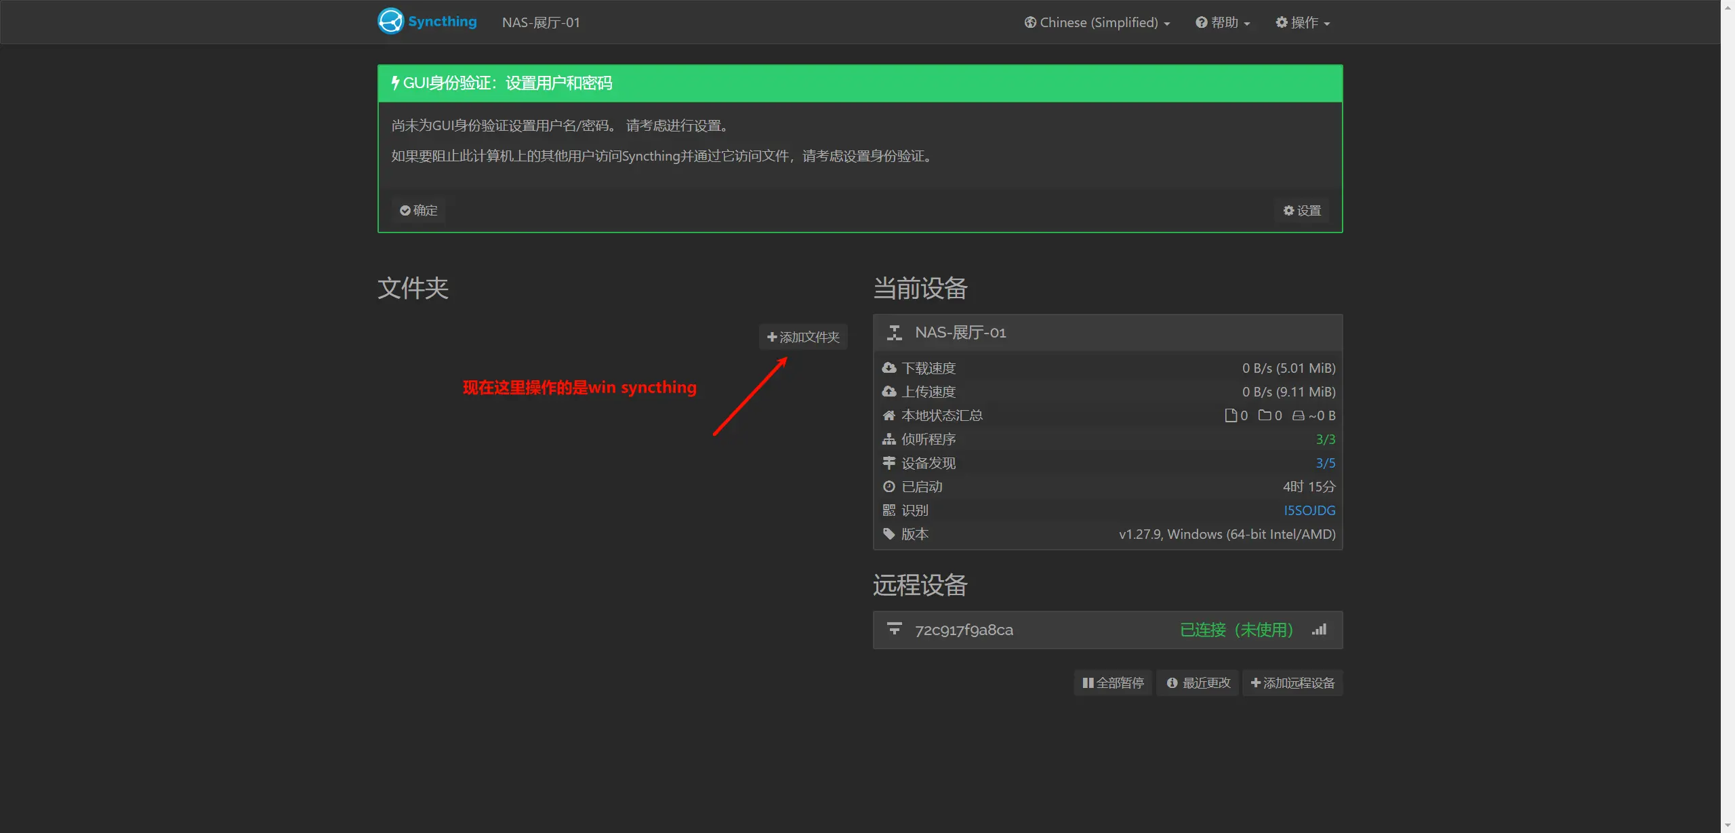Open the 帮助 menu
The width and height of the screenshot is (1735, 833).
[x=1223, y=22]
